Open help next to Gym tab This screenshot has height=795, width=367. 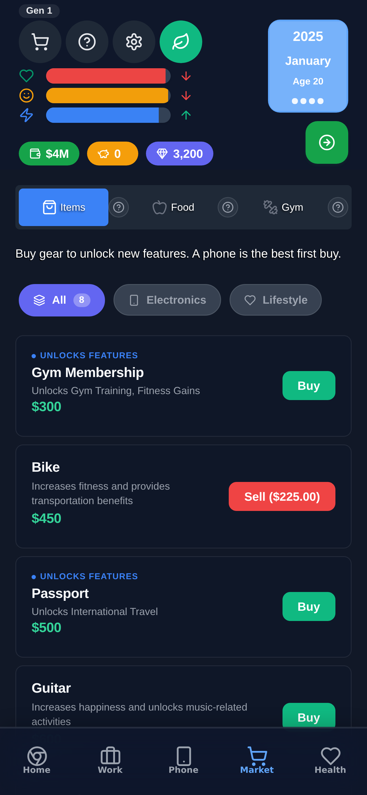pyautogui.click(x=338, y=207)
